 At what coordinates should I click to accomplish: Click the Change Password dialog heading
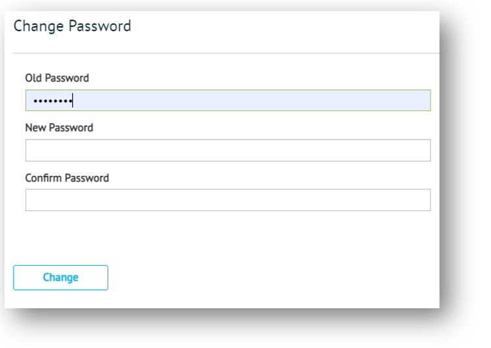tap(72, 26)
